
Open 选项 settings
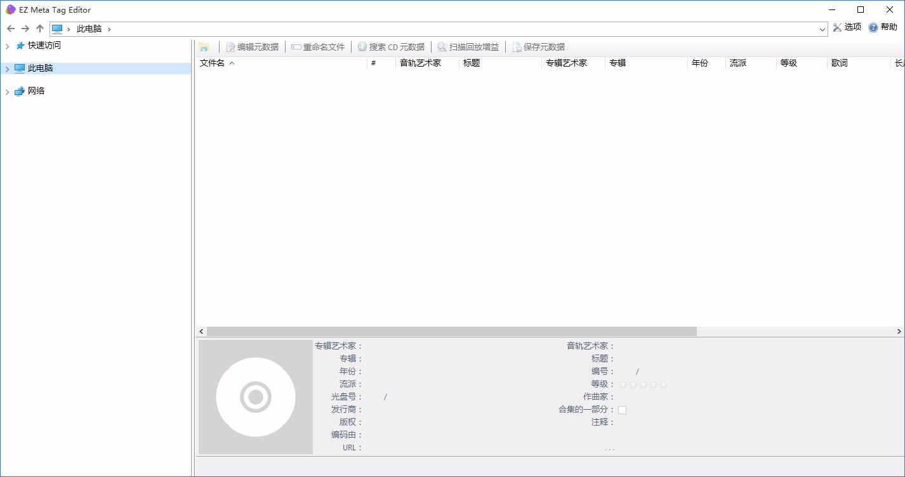[847, 27]
